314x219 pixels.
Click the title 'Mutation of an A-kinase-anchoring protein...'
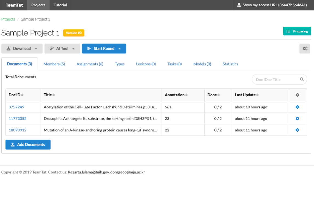[x=100, y=130]
